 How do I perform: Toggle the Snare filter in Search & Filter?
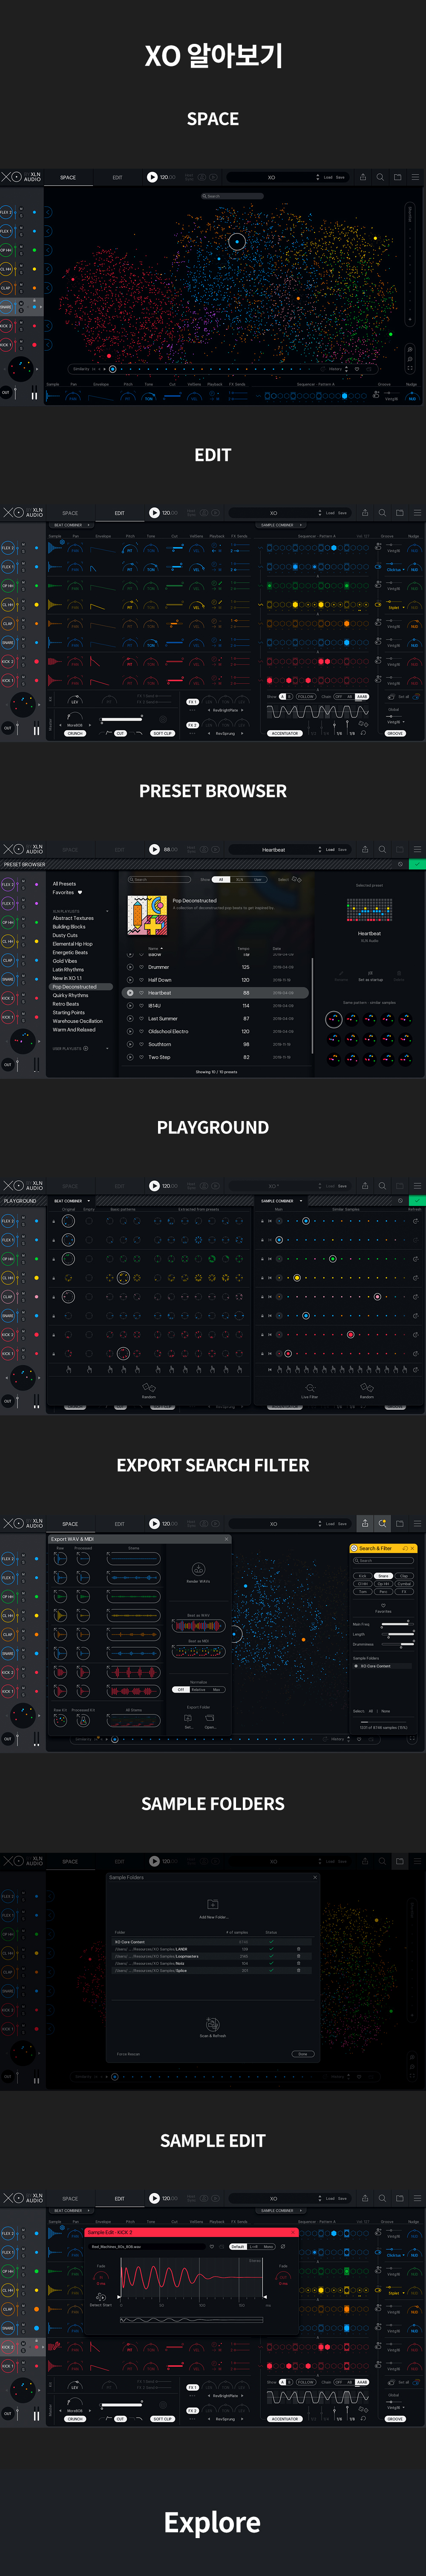[383, 1576]
